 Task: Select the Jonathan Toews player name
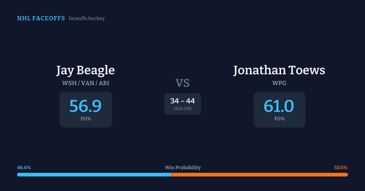pyautogui.click(x=279, y=70)
